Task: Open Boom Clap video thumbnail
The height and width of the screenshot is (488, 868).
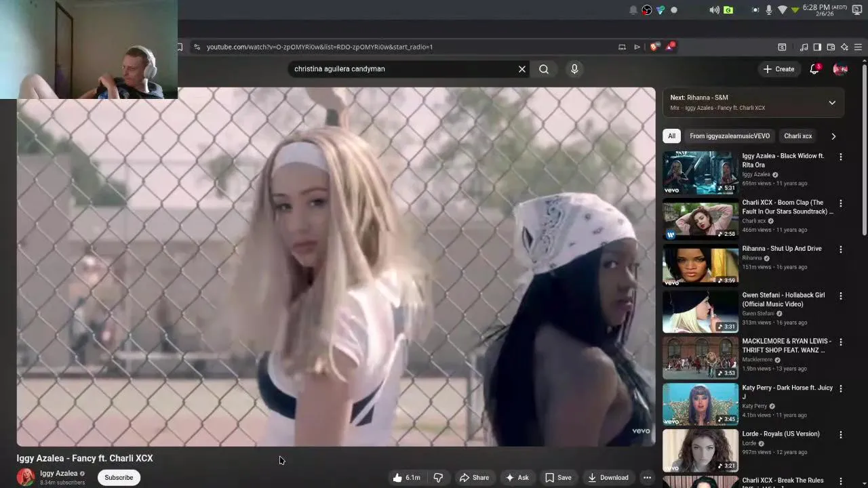Action: (701, 219)
